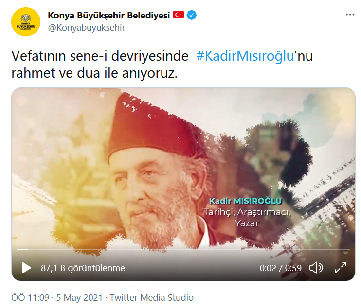This screenshot has height=307, width=361.
Task: Click the tweet text 'rahmet ve dua ile anıyoruz'
Action: pyautogui.click(x=94, y=73)
